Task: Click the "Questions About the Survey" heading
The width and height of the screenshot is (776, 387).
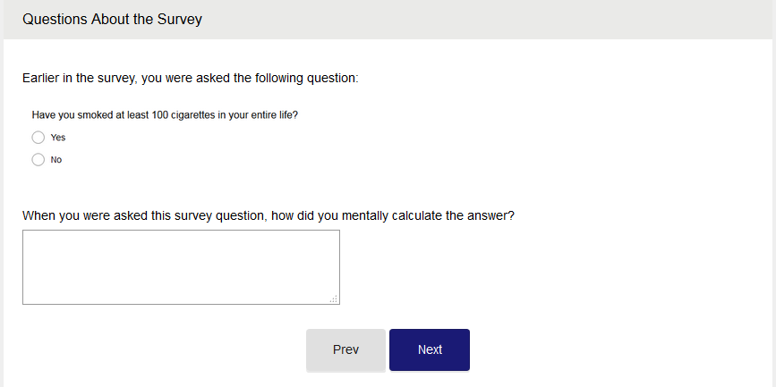Action: (112, 20)
